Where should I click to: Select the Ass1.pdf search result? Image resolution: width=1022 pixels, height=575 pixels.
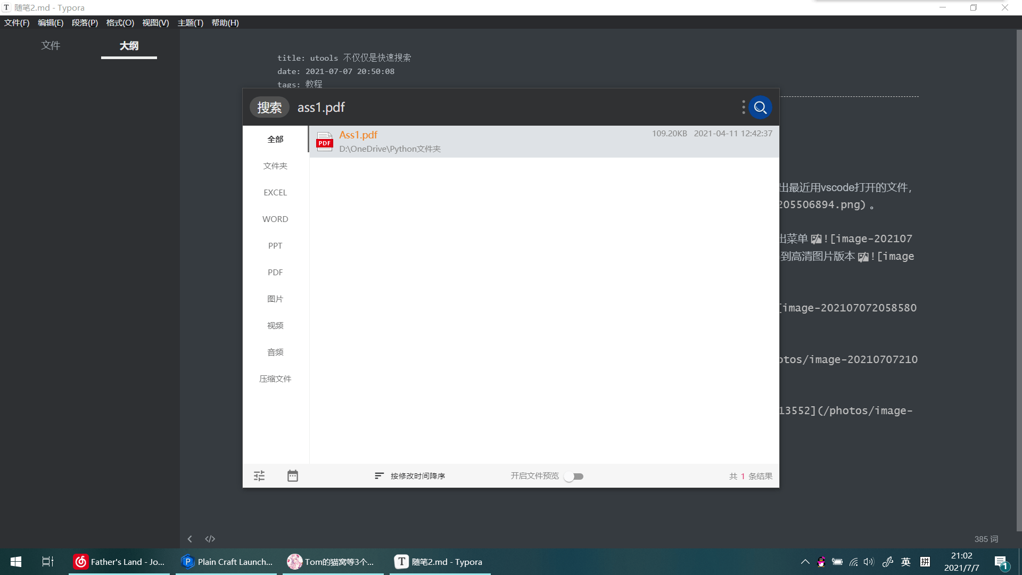pyautogui.click(x=479, y=142)
